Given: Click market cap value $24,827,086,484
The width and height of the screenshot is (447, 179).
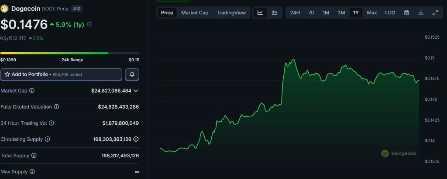Looking at the screenshot, I should click(x=111, y=91).
